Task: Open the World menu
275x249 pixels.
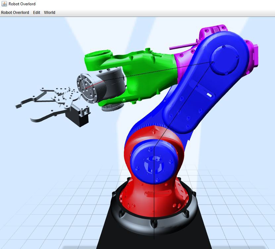Action: pyautogui.click(x=50, y=13)
